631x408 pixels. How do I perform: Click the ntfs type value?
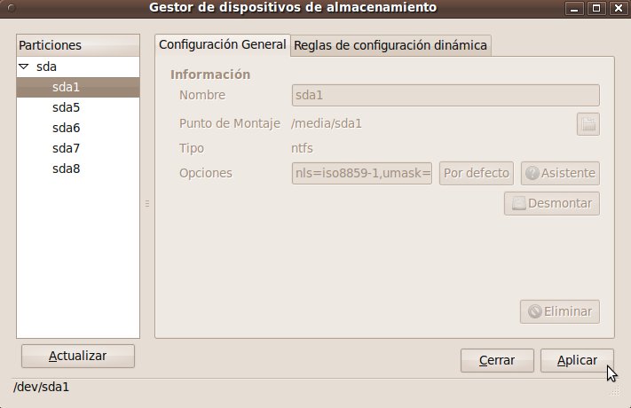pos(302,148)
